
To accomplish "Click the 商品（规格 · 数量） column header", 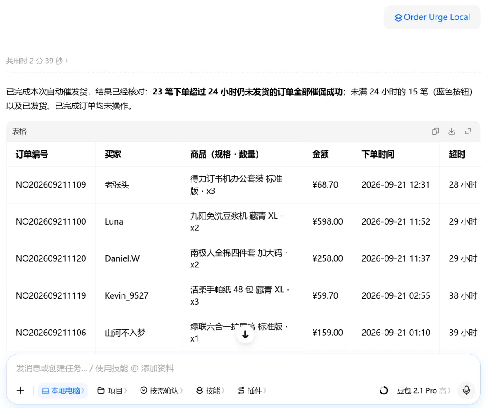I will click(x=225, y=155).
